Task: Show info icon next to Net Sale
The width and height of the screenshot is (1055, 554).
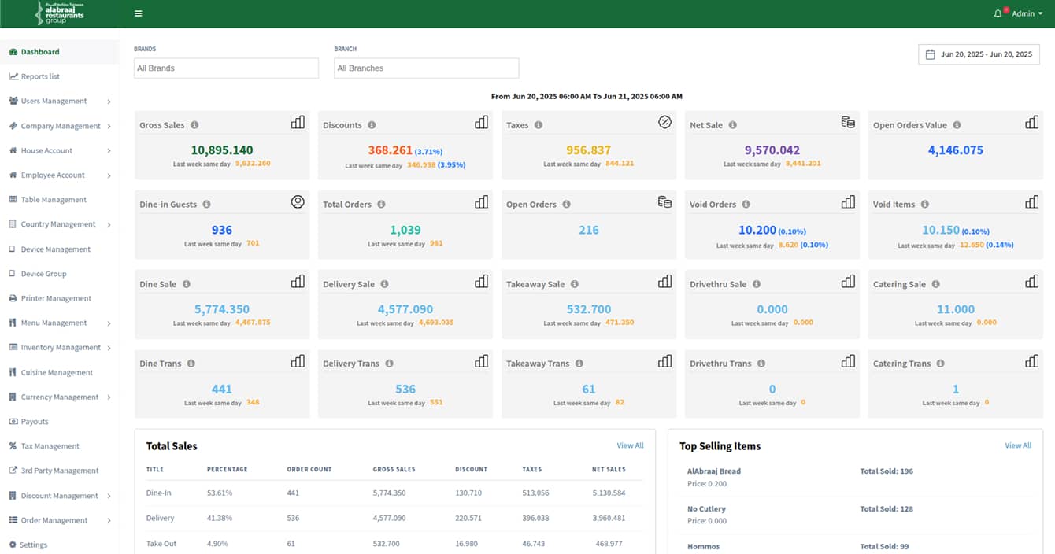Action: tap(732, 125)
